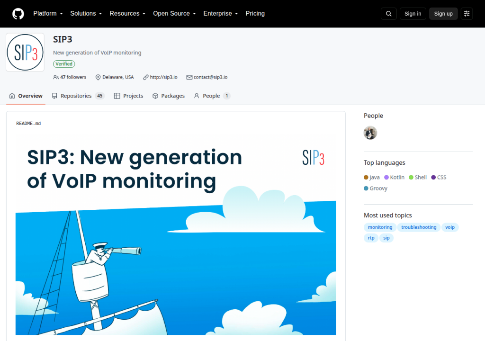Click the Projects table icon
This screenshot has width=485, height=341.
click(117, 96)
